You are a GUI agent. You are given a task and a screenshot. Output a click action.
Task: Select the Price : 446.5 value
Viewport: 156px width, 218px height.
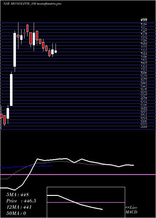point(21,201)
